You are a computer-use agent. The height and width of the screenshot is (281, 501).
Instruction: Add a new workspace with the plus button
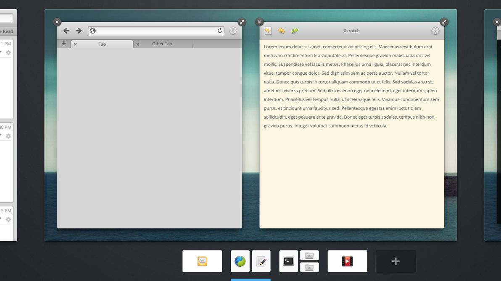click(396, 261)
